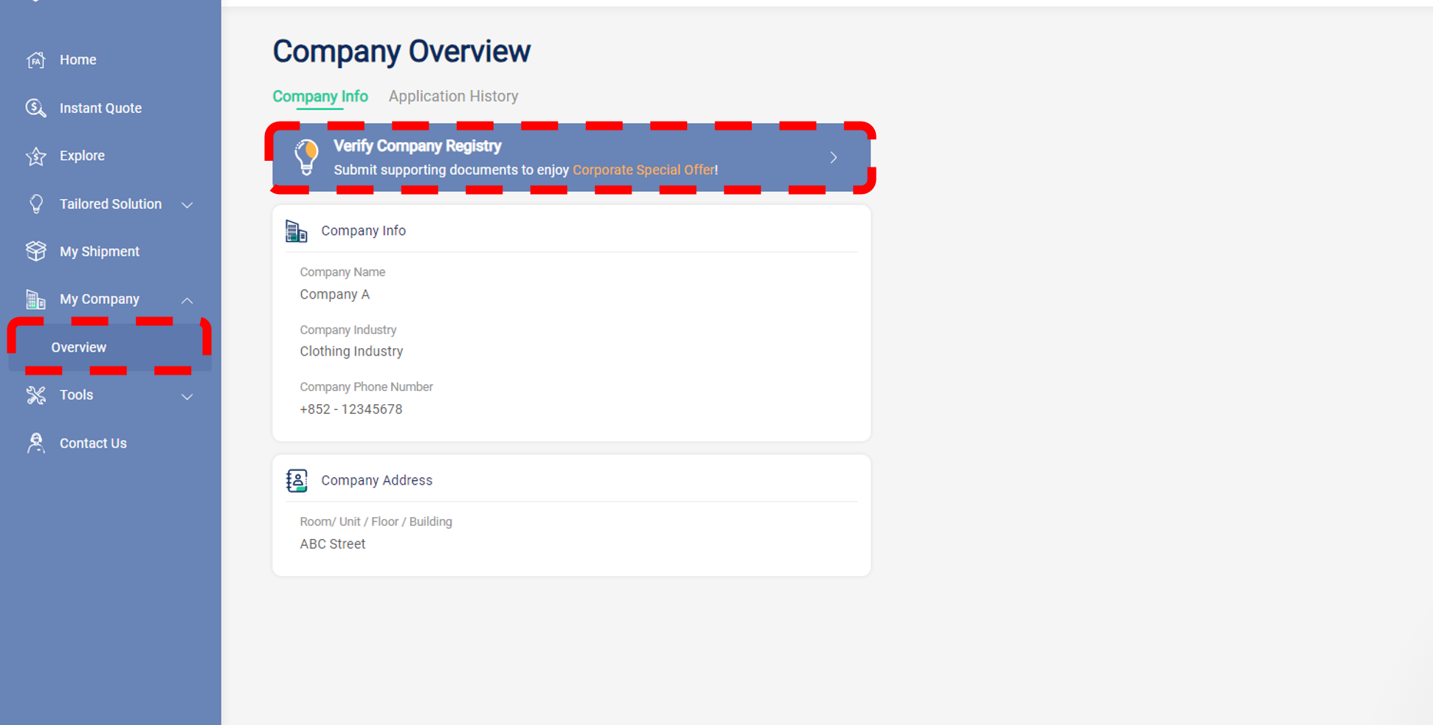This screenshot has height=725, width=1433.
Task: Click the Tailored Solution lightbulb icon
Action: click(35, 204)
